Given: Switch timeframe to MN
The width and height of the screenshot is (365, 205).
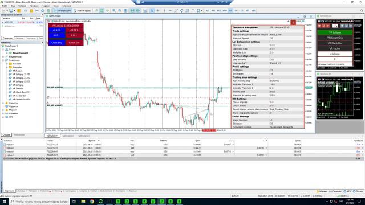Looking at the screenshot, I should tap(253, 10).
